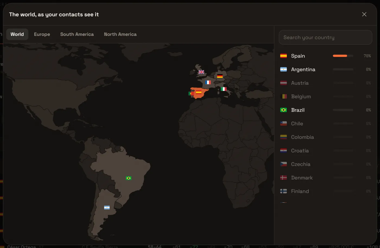Click the Croatia flag in the list
This screenshot has height=248, width=380.
pyautogui.click(x=283, y=151)
